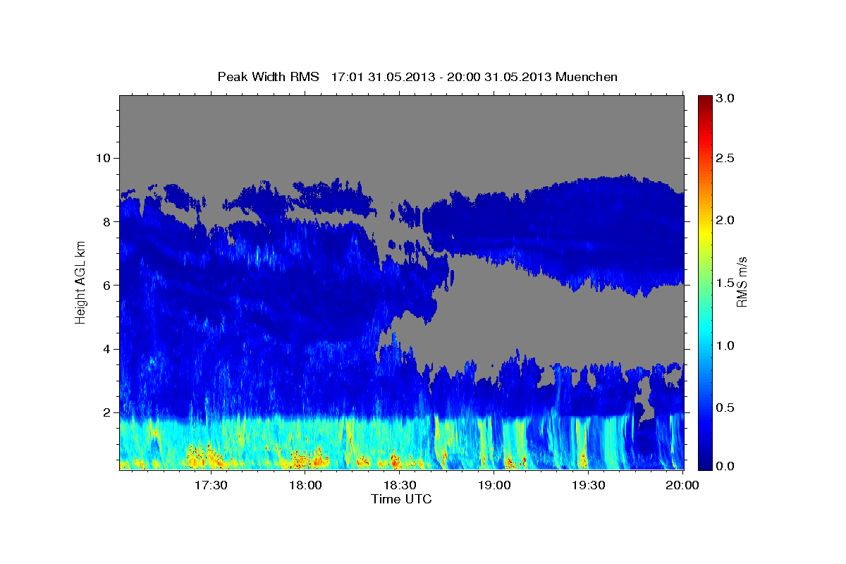Click the 'Muenchen' location label in title
Viewport: 846px width, 564px height.
tap(587, 77)
